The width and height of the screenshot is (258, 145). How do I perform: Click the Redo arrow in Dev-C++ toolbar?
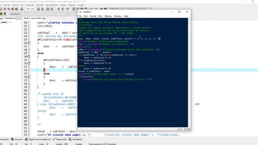point(32,9)
